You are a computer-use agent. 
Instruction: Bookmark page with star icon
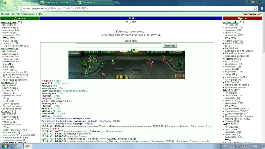tap(256, 8)
